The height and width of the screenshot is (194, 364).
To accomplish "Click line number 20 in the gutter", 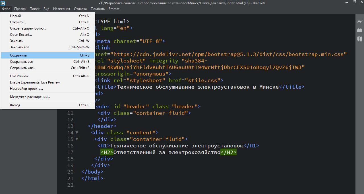I will coord(70,172).
